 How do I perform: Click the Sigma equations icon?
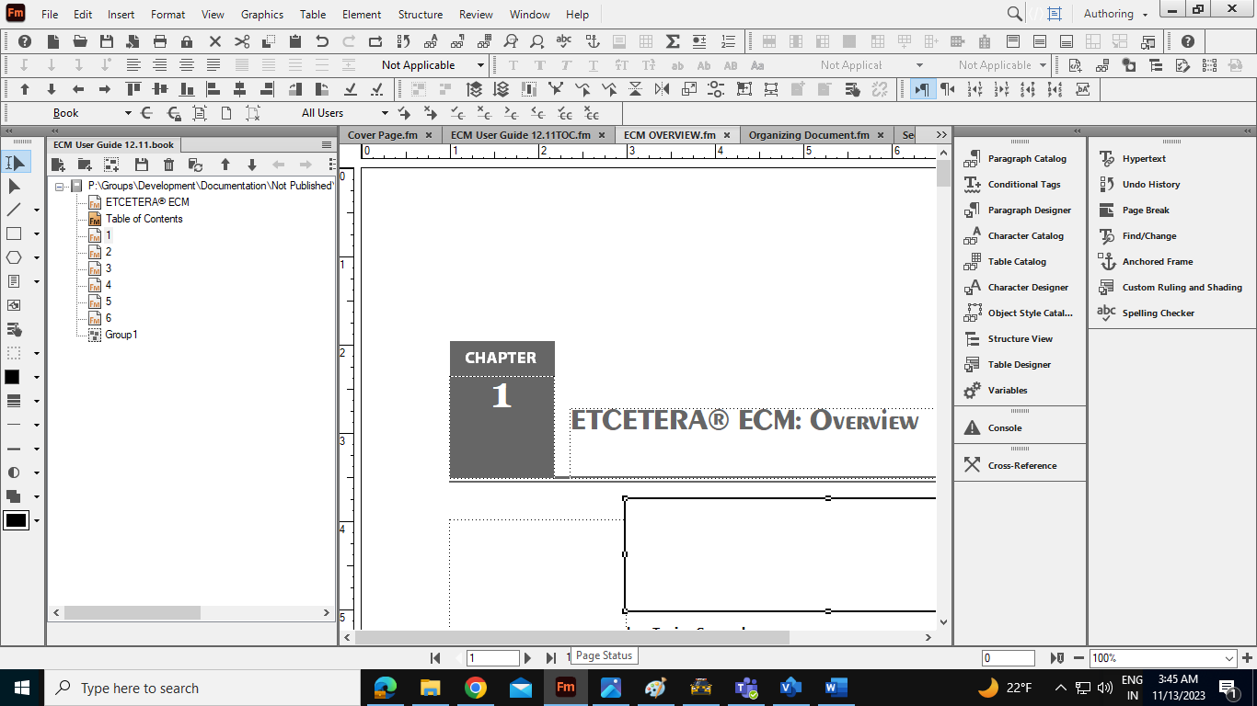(673, 41)
